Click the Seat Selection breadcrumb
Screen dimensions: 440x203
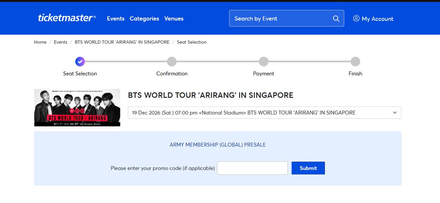[x=192, y=42]
